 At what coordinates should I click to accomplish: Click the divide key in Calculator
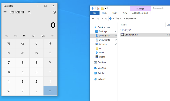[50, 53]
